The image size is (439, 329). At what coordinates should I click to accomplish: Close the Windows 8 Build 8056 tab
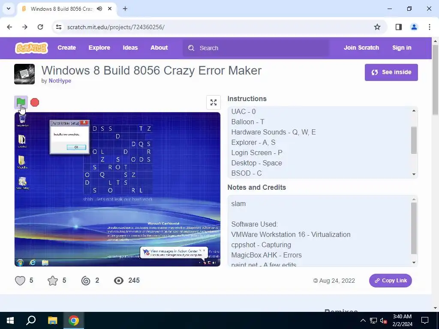click(x=110, y=9)
